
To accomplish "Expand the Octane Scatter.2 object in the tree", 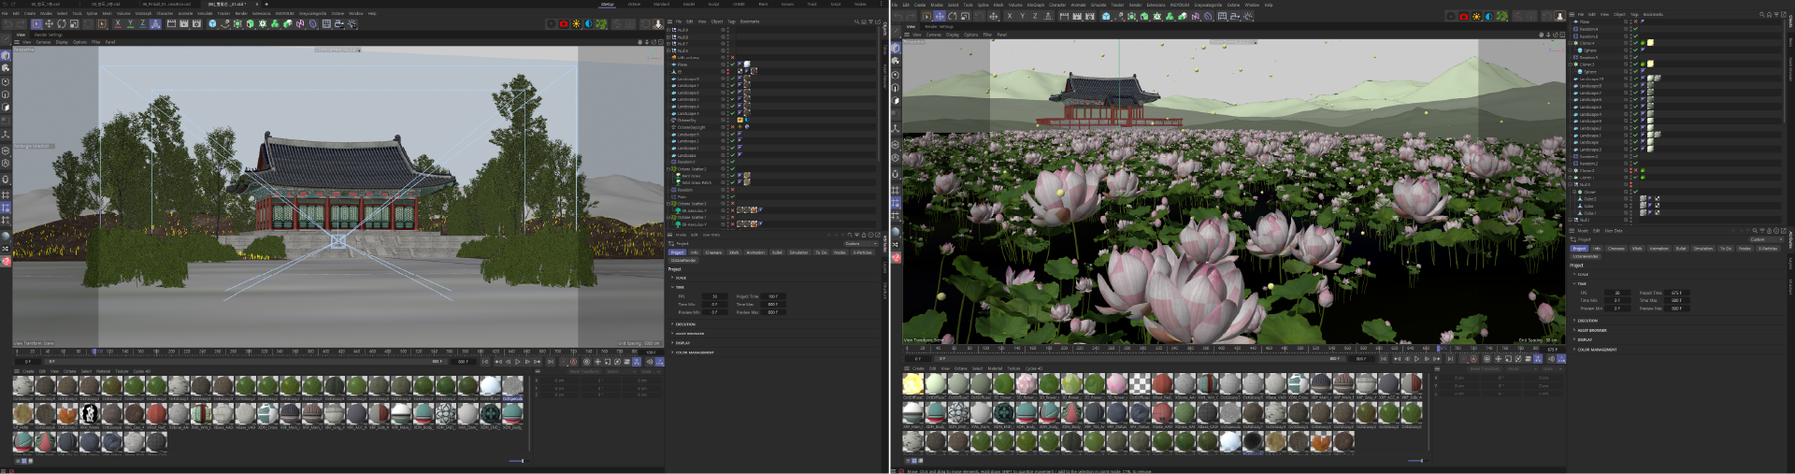I will pyautogui.click(x=668, y=169).
